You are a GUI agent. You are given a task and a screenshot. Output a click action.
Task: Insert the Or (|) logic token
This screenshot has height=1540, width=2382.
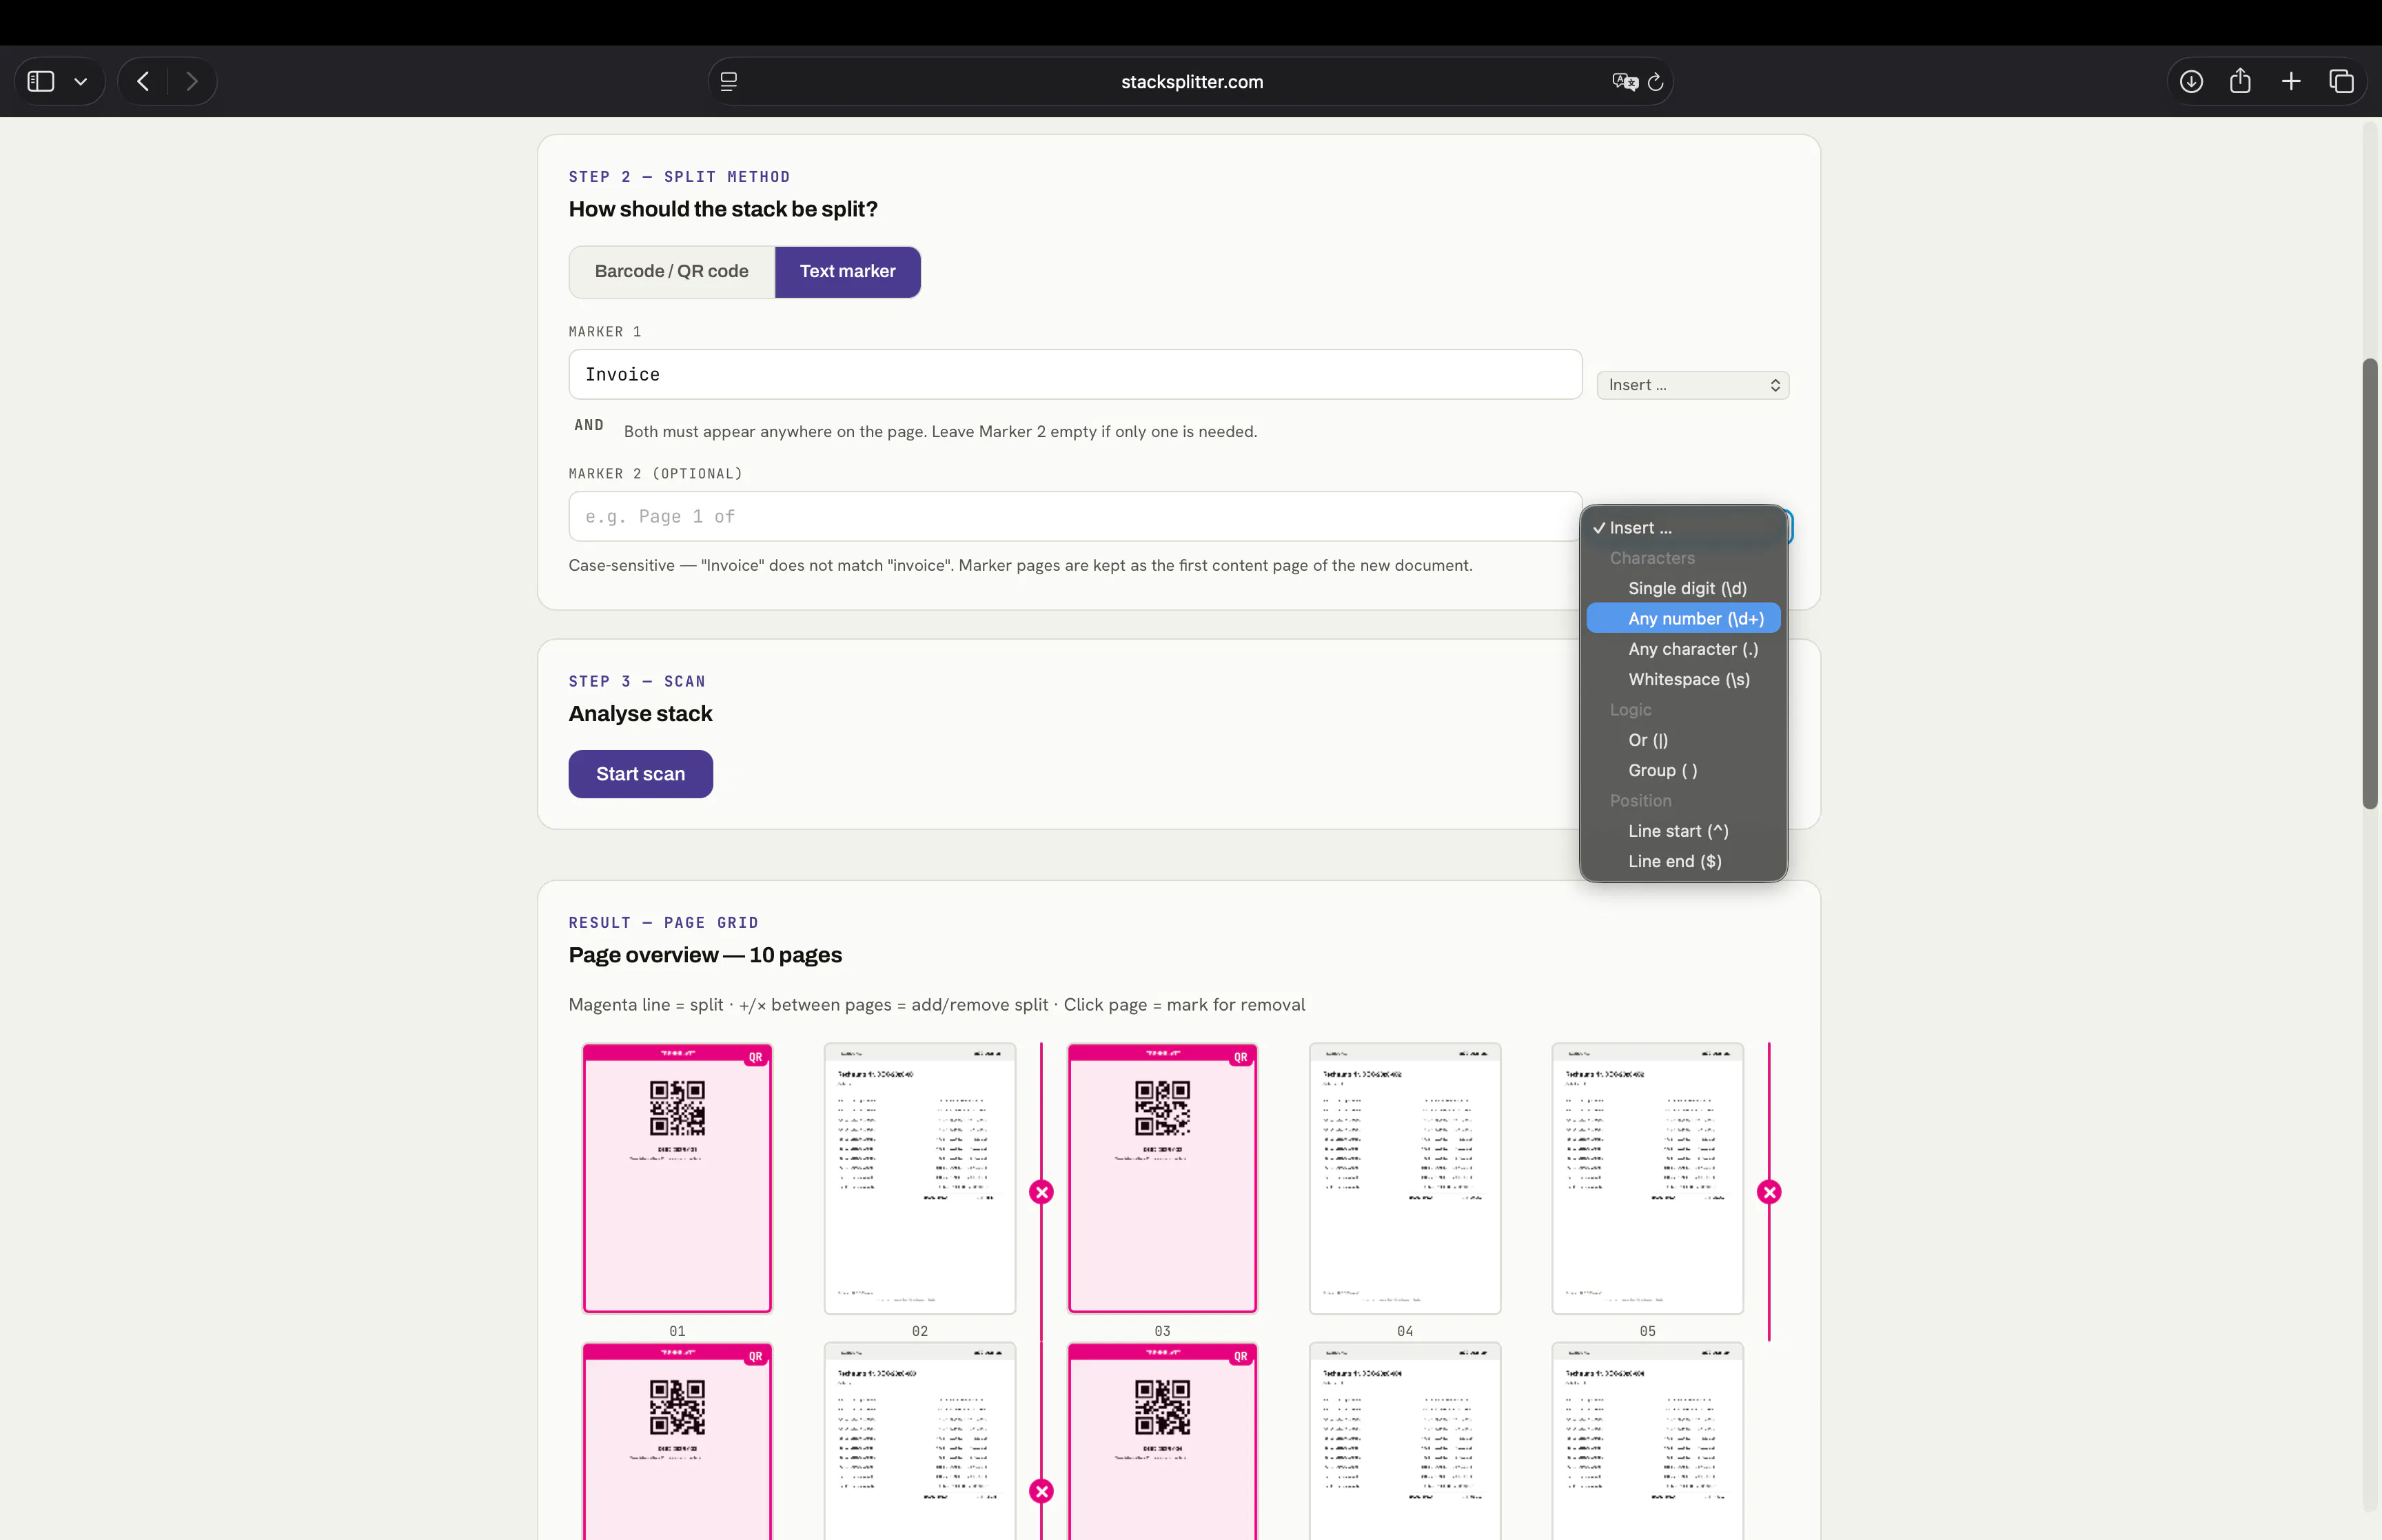point(1683,740)
